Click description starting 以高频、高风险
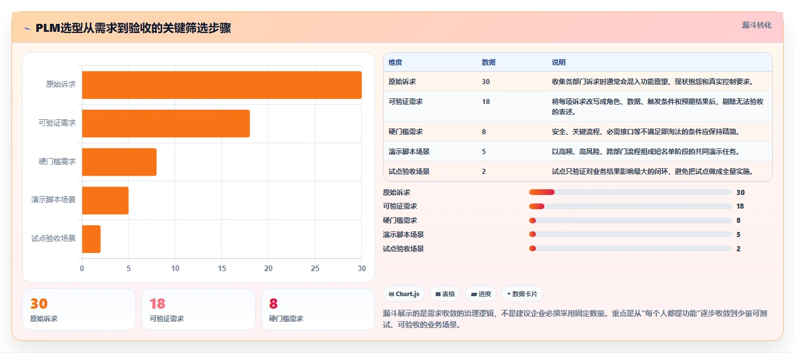Image resolution: width=795 pixels, height=353 pixels. coord(647,152)
